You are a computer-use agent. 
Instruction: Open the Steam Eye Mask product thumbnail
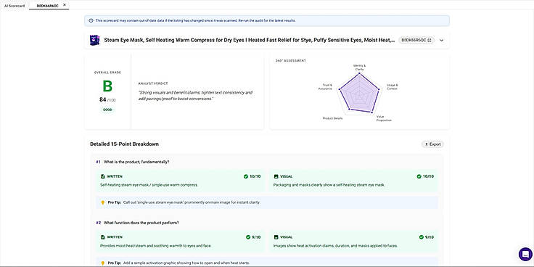(x=94, y=40)
